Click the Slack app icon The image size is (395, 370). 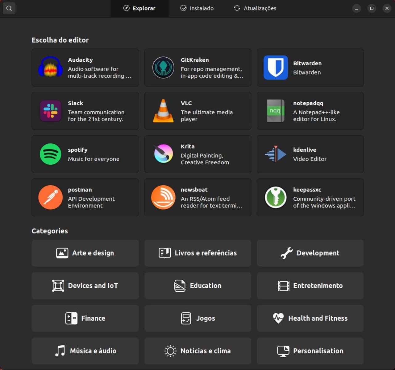51,111
